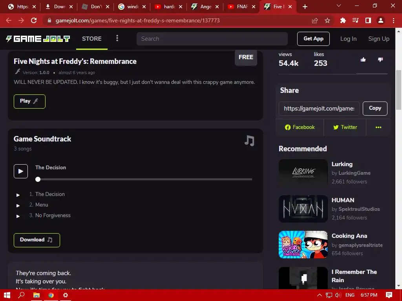Go forward in browser history

pos(21,20)
